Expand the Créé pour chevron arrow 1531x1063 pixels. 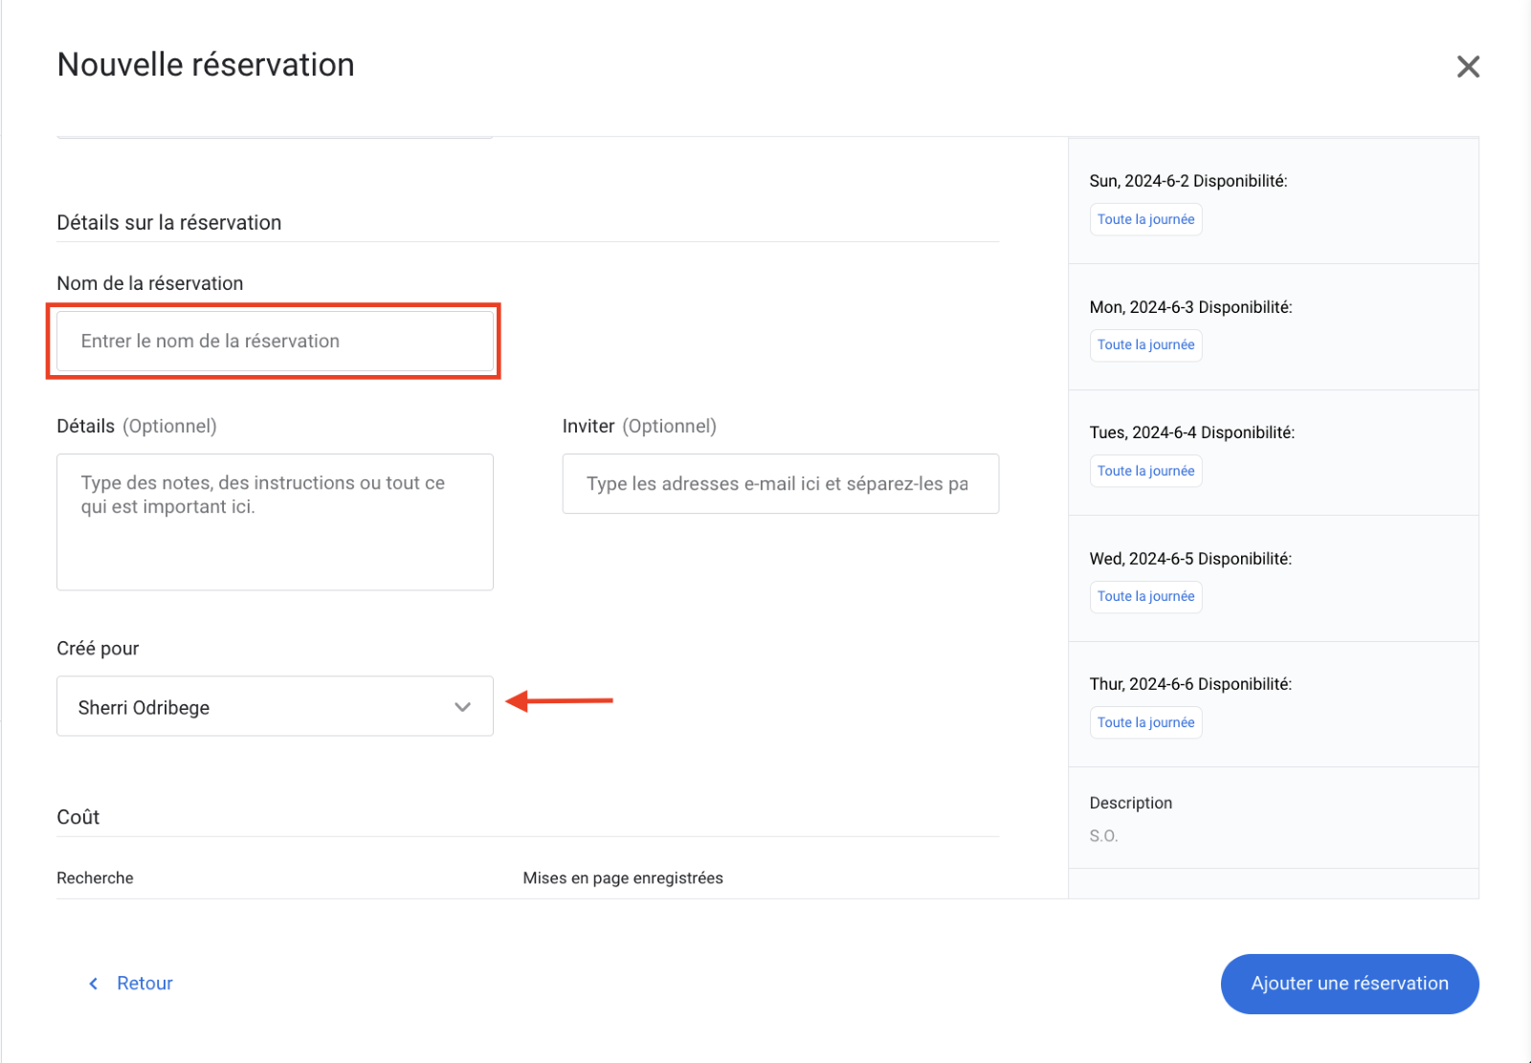tap(463, 707)
